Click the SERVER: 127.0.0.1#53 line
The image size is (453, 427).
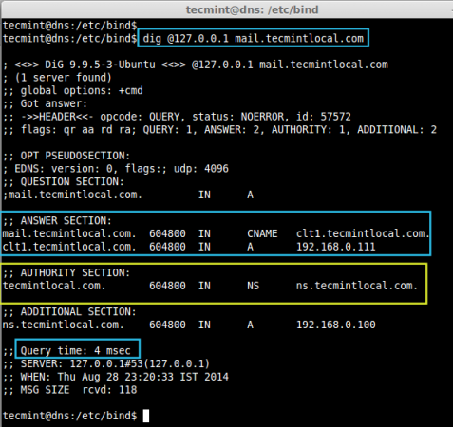click(x=106, y=363)
